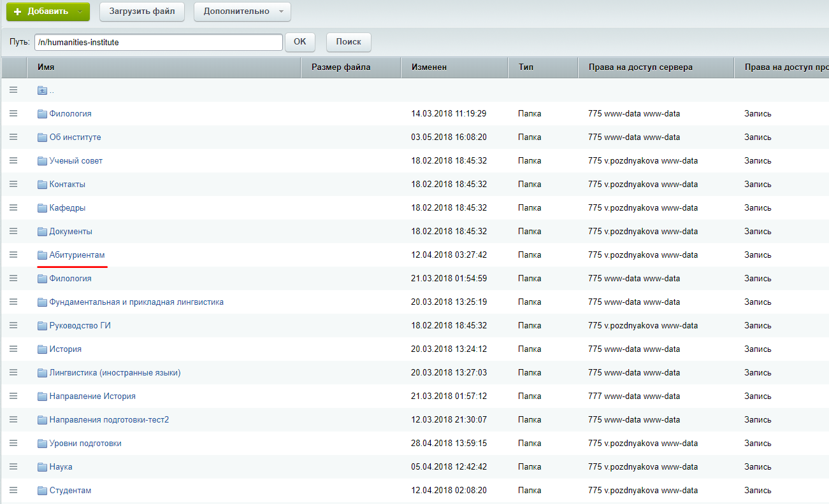This screenshot has width=829, height=504.
Task: Click date 28.04.2018 13:59:15
Action: click(449, 443)
